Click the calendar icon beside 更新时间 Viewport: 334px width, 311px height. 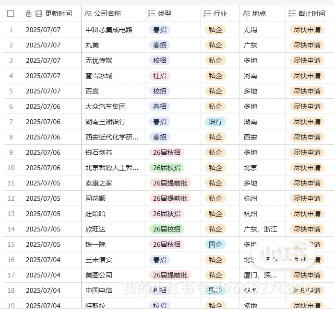point(39,13)
